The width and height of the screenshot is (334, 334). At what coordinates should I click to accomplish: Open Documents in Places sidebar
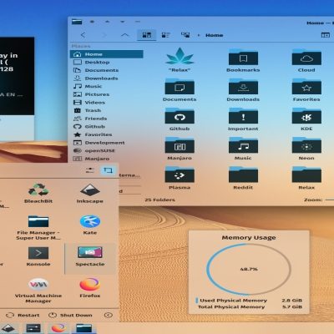point(107,70)
